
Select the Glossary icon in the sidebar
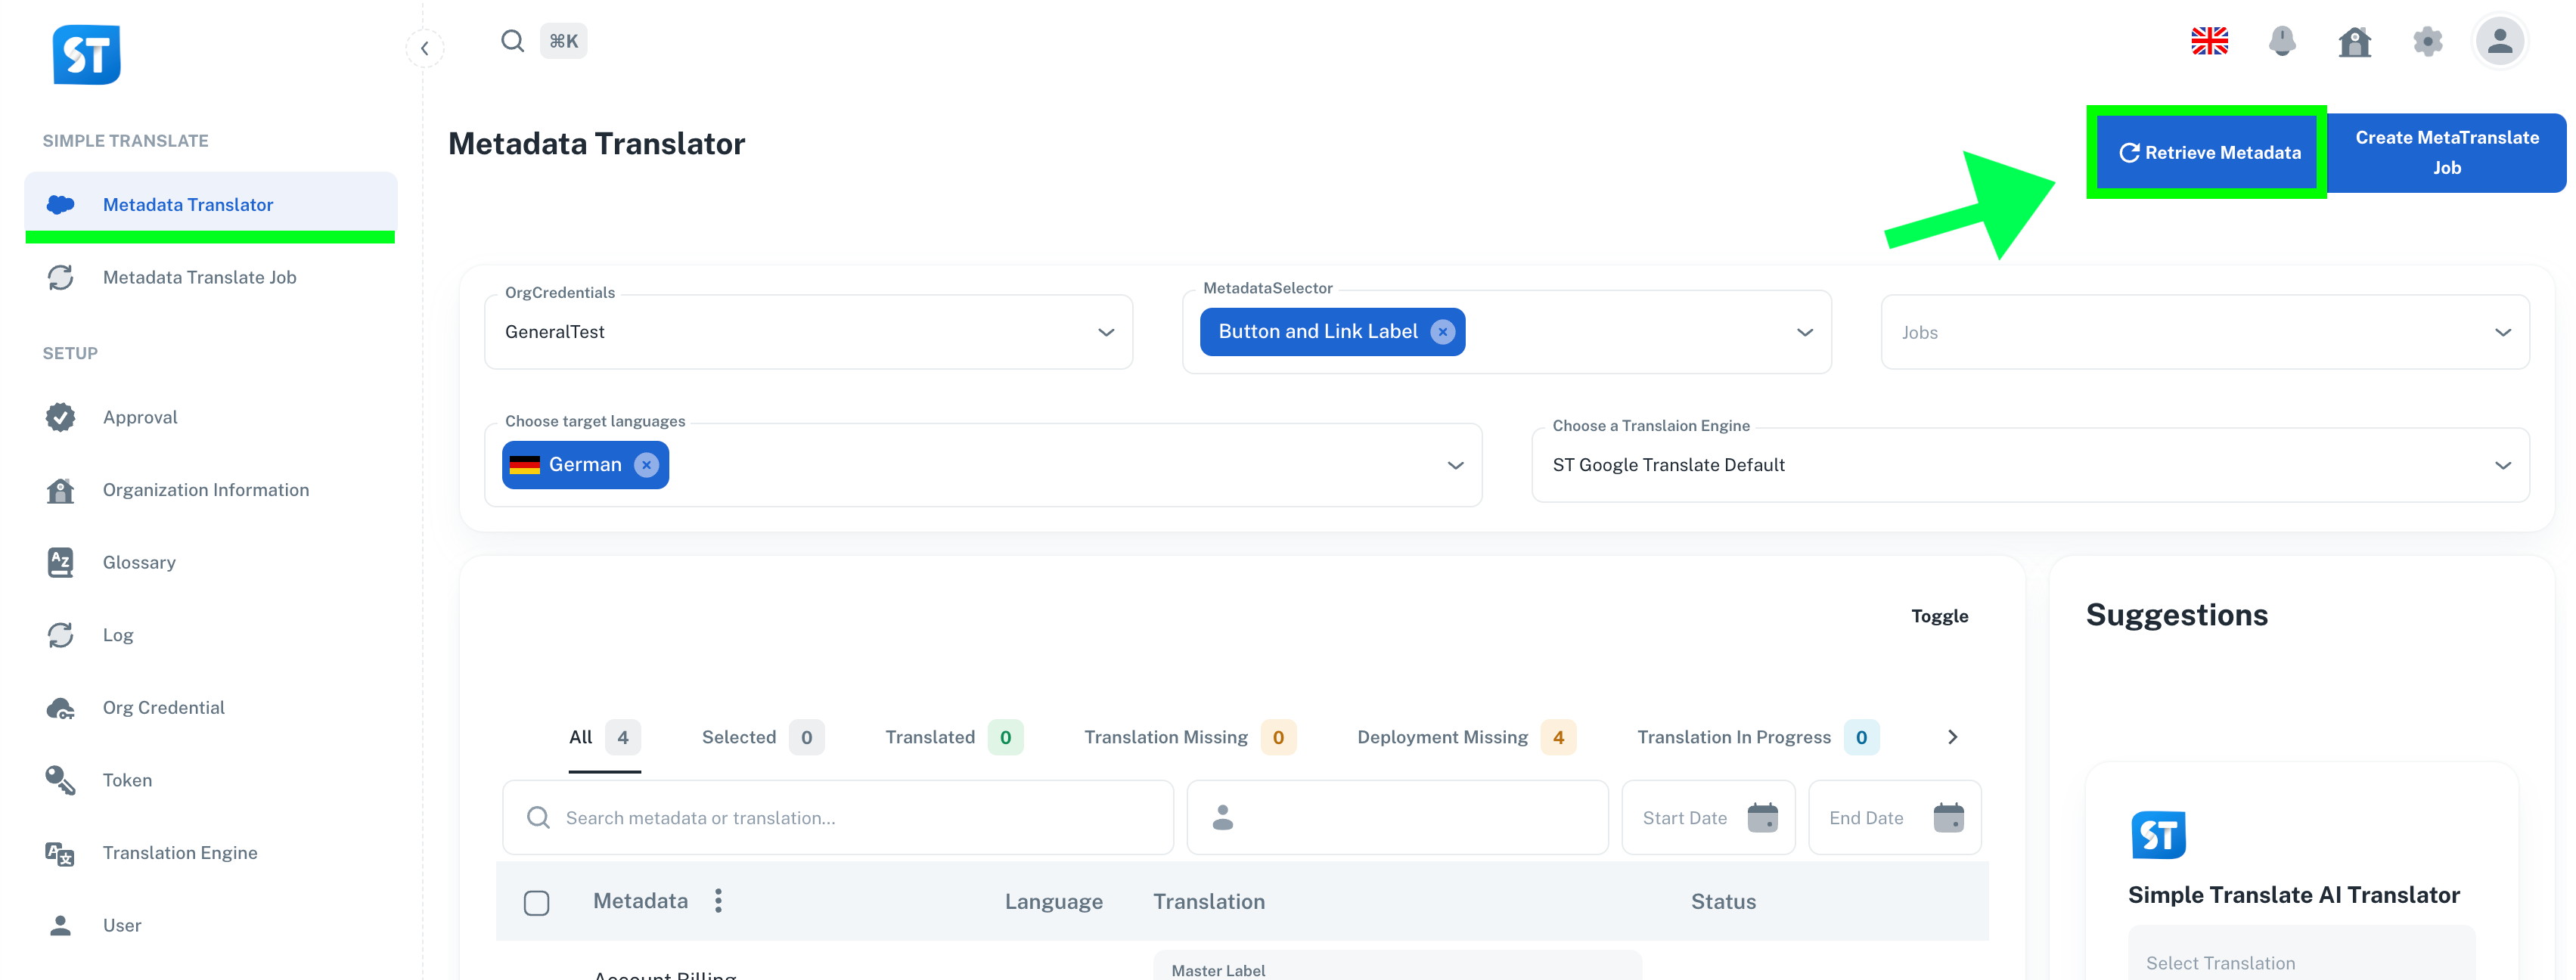[x=60, y=562]
